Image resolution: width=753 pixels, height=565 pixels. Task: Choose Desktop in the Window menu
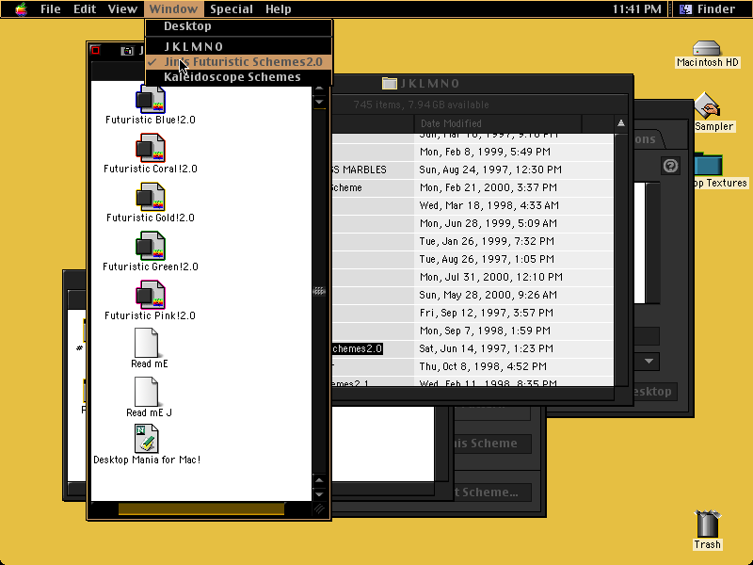point(238,26)
